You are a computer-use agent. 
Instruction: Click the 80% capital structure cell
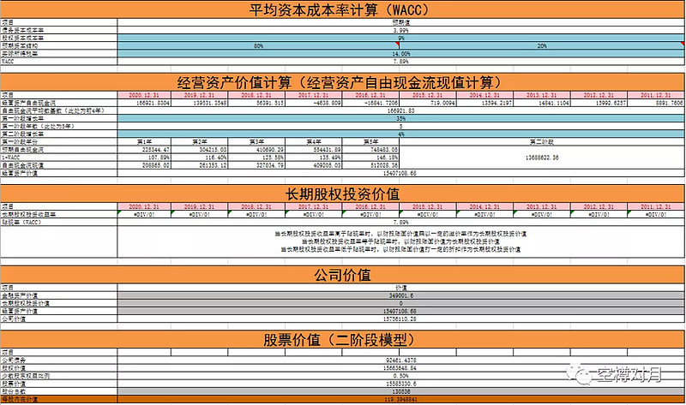(x=259, y=46)
